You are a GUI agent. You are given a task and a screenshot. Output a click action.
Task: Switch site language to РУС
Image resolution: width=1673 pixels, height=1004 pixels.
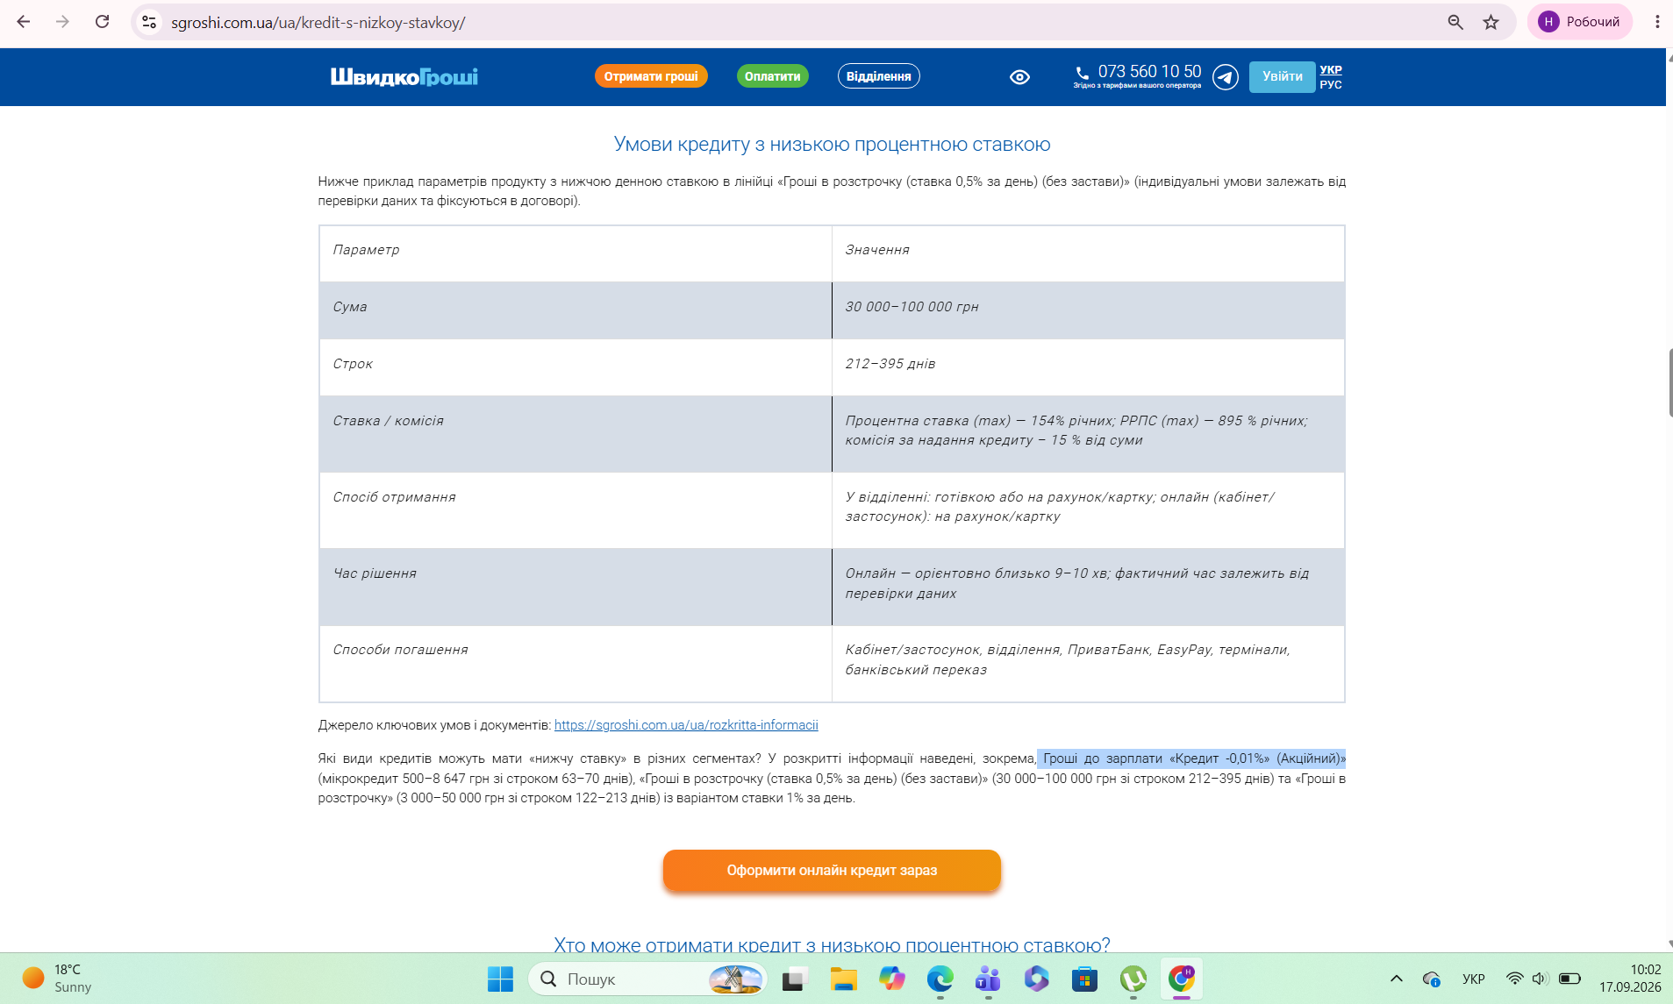tap(1331, 85)
